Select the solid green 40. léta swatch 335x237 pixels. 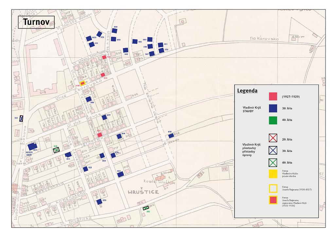point(273,120)
